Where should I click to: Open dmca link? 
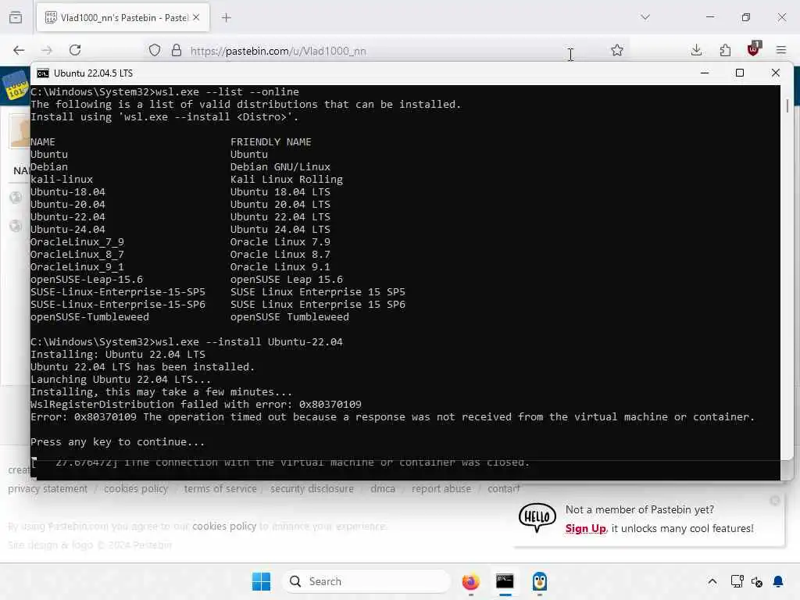click(383, 489)
